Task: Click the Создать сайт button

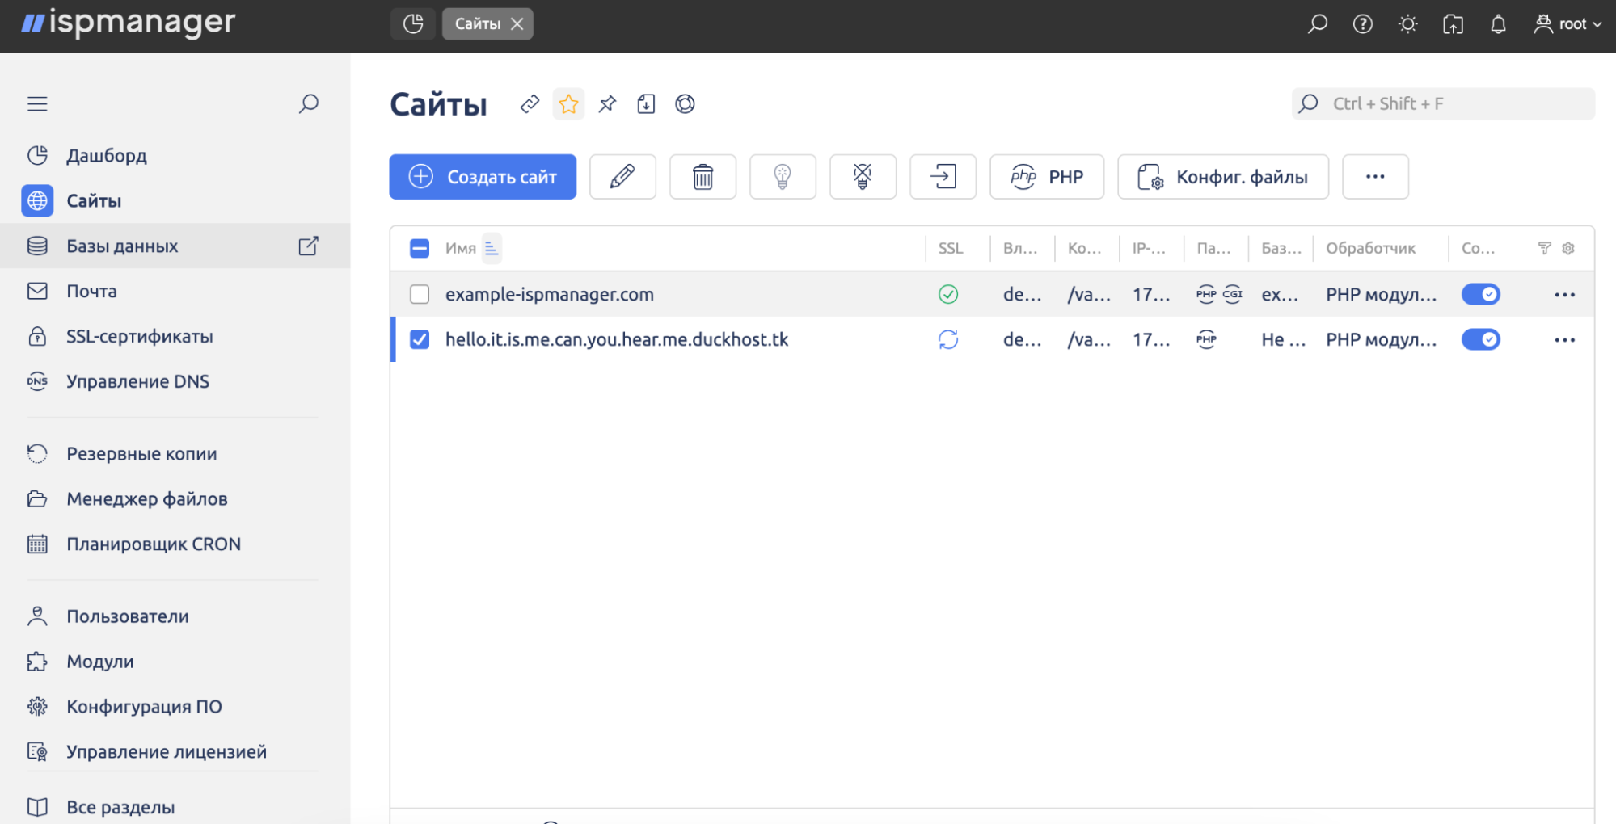Action: 483,177
